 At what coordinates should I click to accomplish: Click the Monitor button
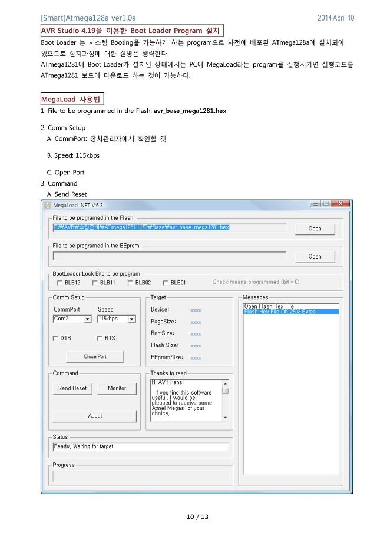(x=117, y=388)
